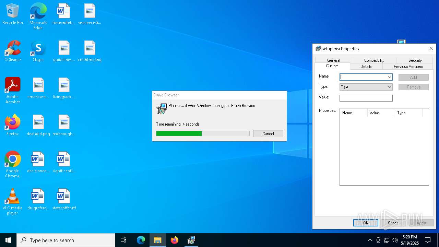Switch to the Security tab
This screenshot has width=439, height=247.
415,60
